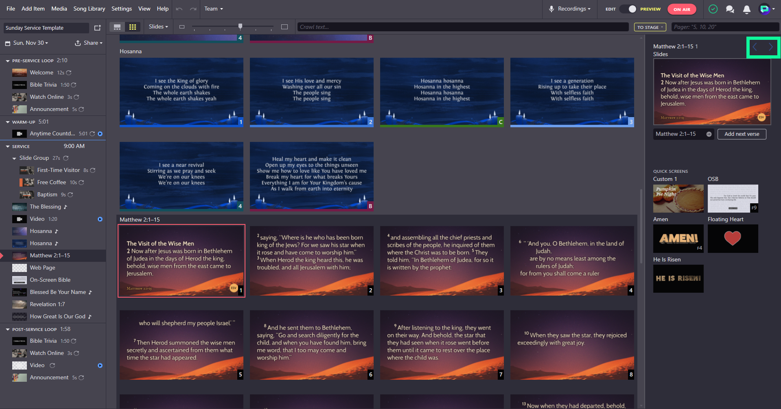Image resolution: width=781 pixels, height=409 pixels.
Task: Open the Settings menu
Action: (122, 9)
